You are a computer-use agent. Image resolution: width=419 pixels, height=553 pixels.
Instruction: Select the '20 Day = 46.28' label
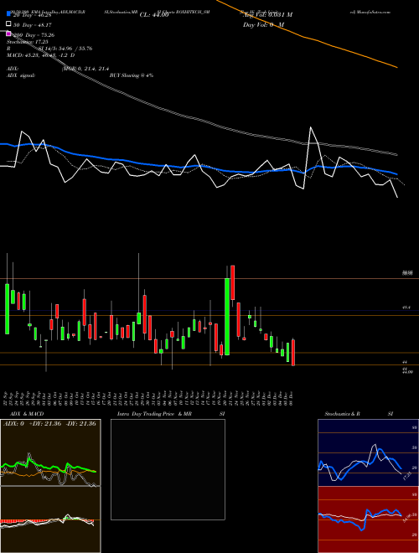33,15
